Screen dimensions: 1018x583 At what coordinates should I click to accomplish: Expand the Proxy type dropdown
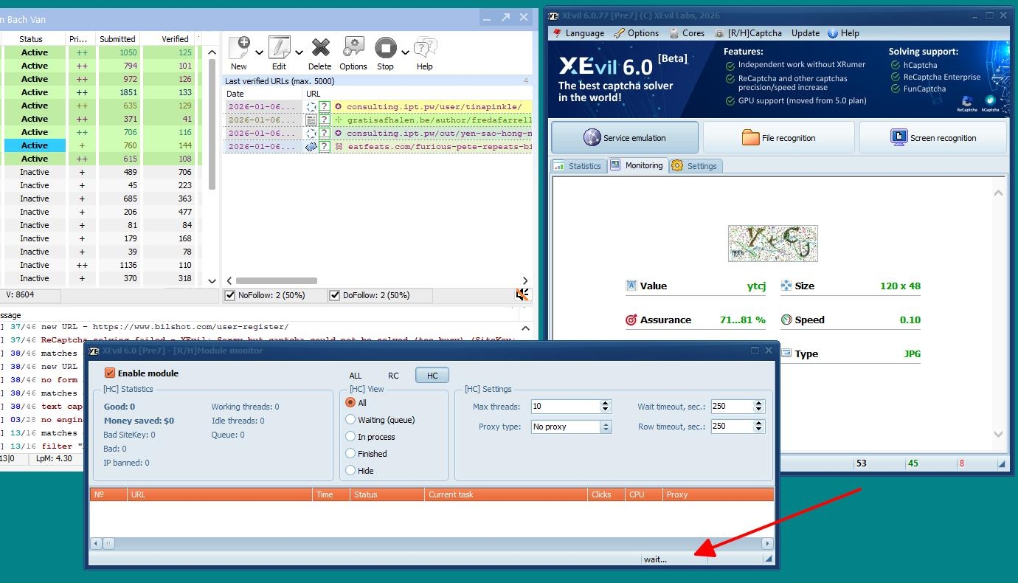pos(606,427)
